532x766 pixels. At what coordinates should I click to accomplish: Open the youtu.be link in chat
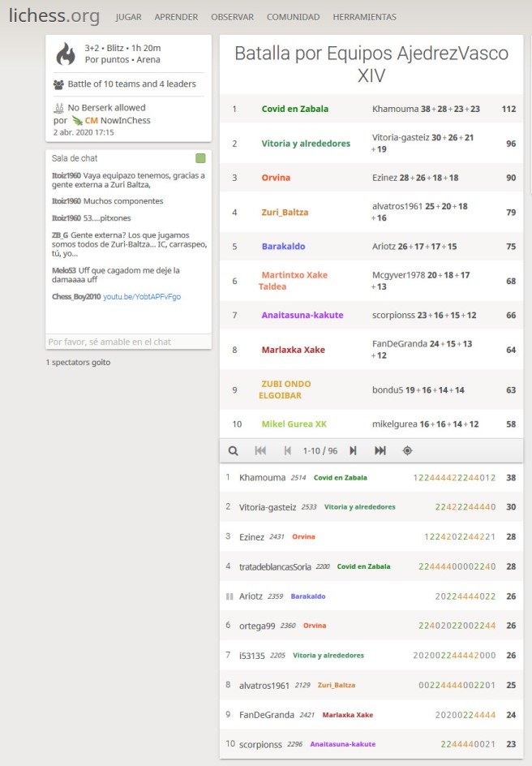click(x=142, y=297)
